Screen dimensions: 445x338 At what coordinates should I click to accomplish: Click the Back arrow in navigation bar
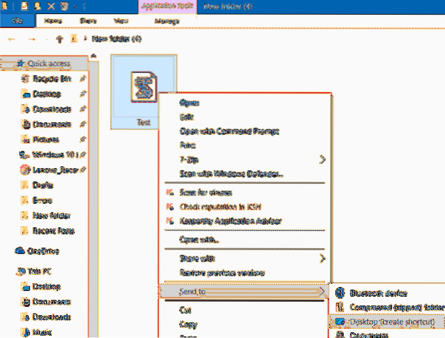point(13,39)
